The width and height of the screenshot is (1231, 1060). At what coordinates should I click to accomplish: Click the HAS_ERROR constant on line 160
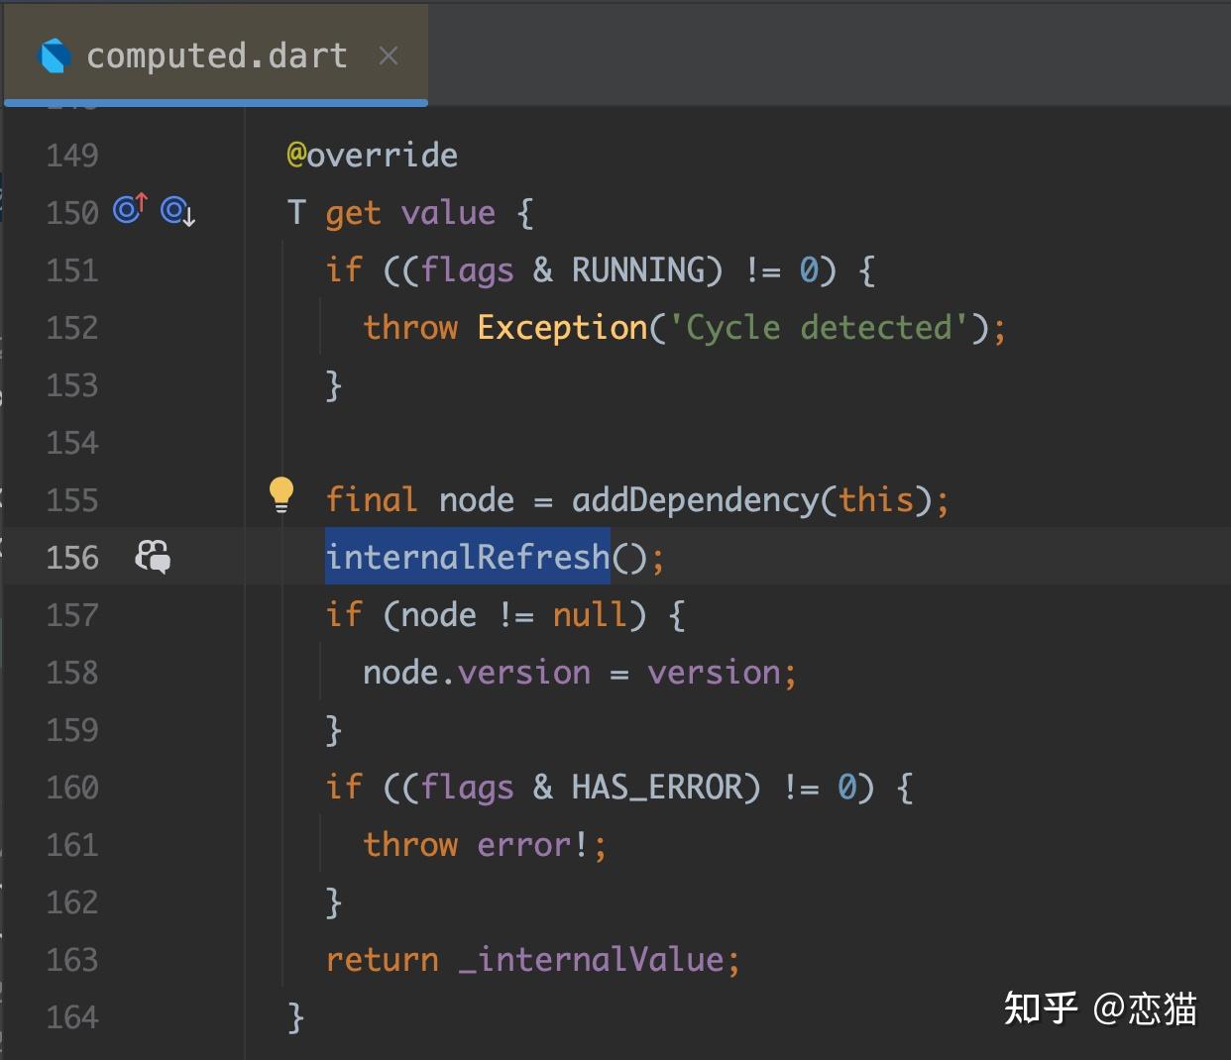[x=657, y=788]
